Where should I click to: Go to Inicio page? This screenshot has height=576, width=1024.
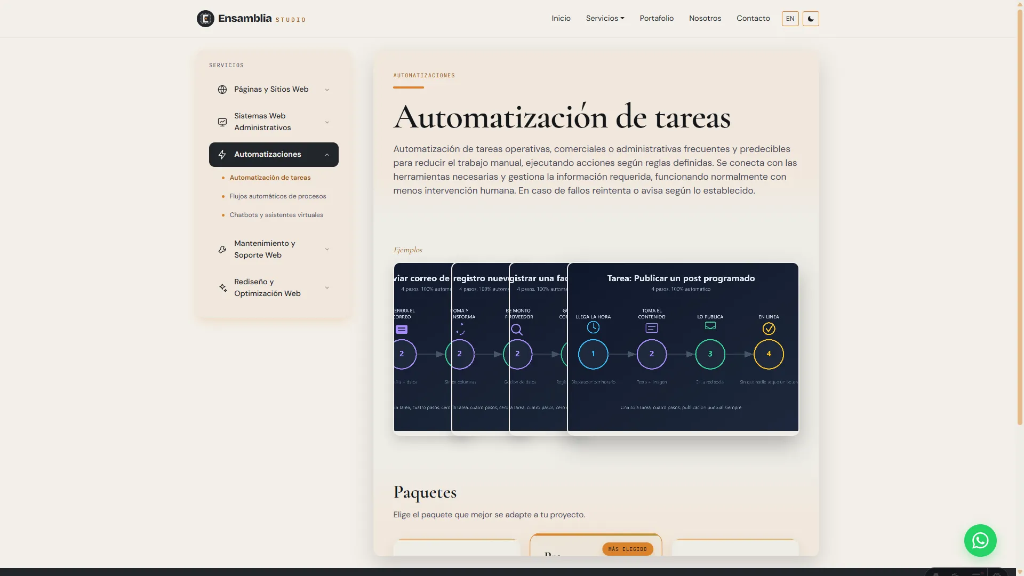point(561,18)
